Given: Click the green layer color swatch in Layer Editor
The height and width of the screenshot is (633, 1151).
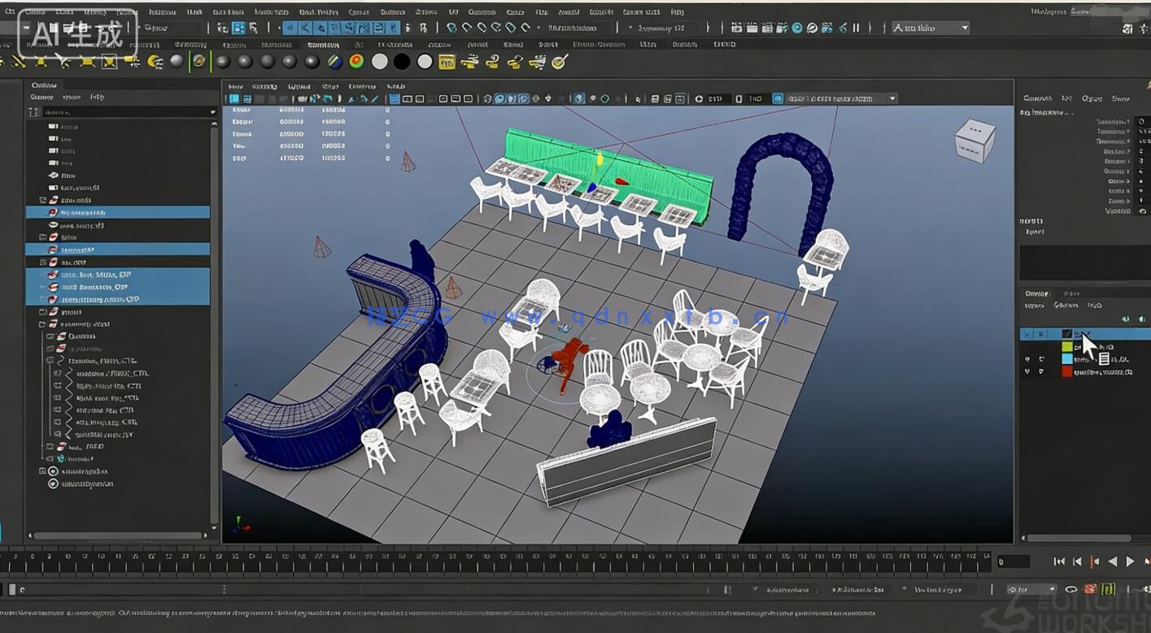Looking at the screenshot, I should (1067, 346).
